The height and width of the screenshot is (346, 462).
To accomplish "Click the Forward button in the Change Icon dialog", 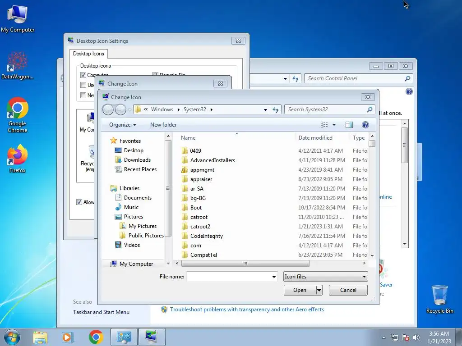I will pyautogui.click(x=120, y=110).
